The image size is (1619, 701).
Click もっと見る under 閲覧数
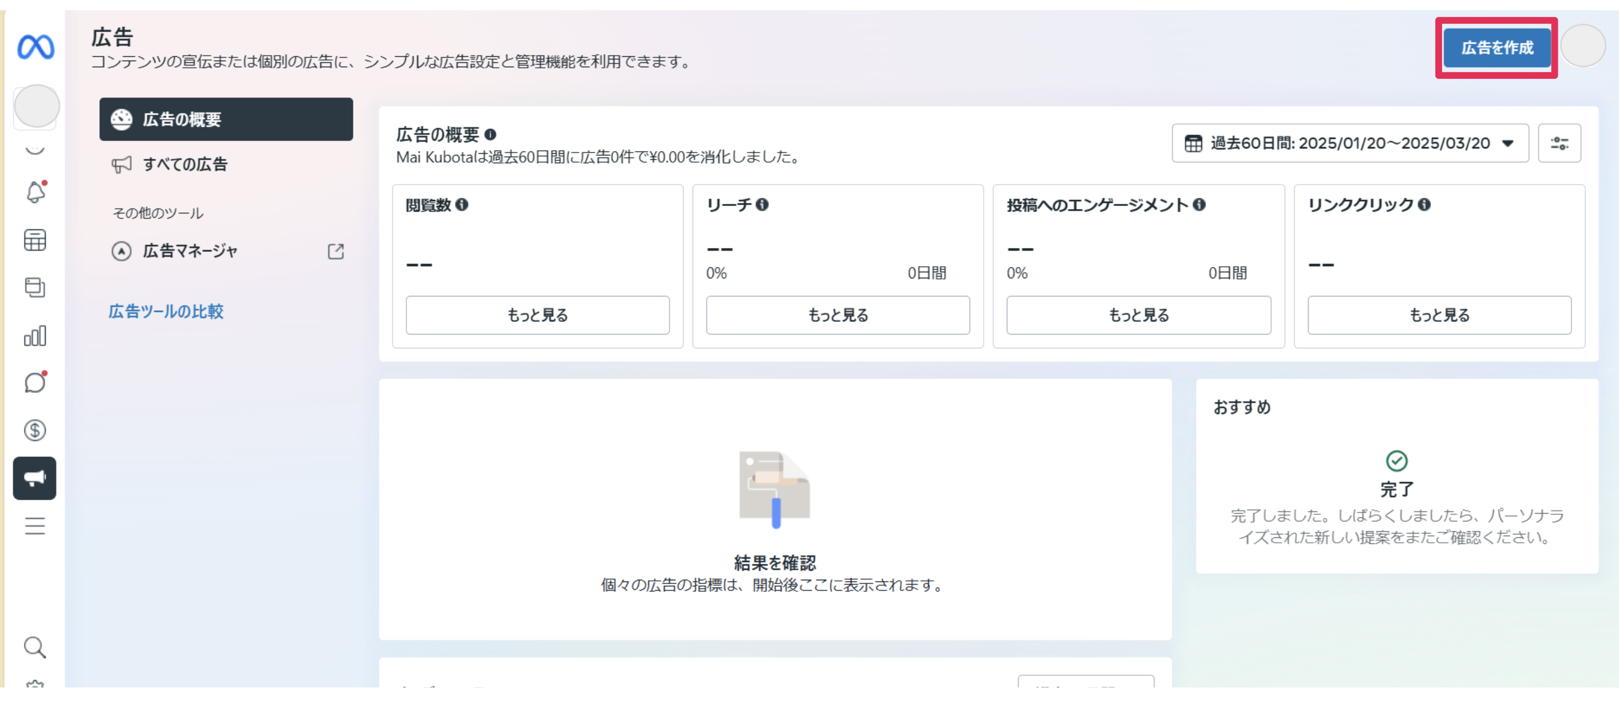click(537, 315)
